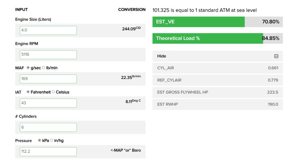This screenshot has width=302, height=165.
Task: Select g/sec MAF unit radio
Action: coord(28,68)
